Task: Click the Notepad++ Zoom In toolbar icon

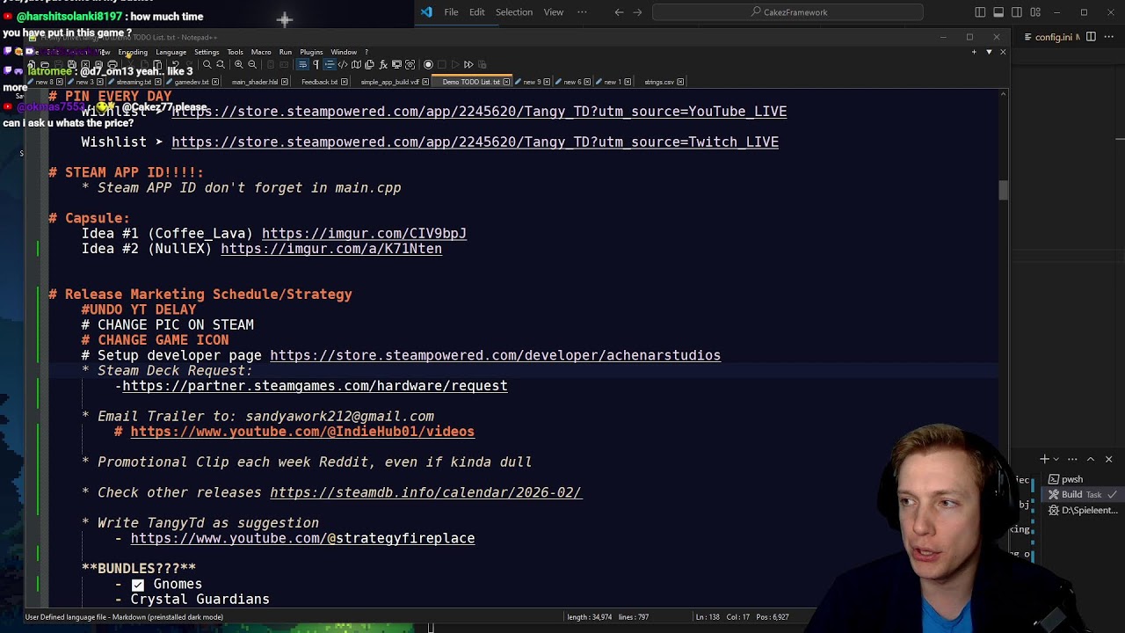Action: tap(238, 64)
